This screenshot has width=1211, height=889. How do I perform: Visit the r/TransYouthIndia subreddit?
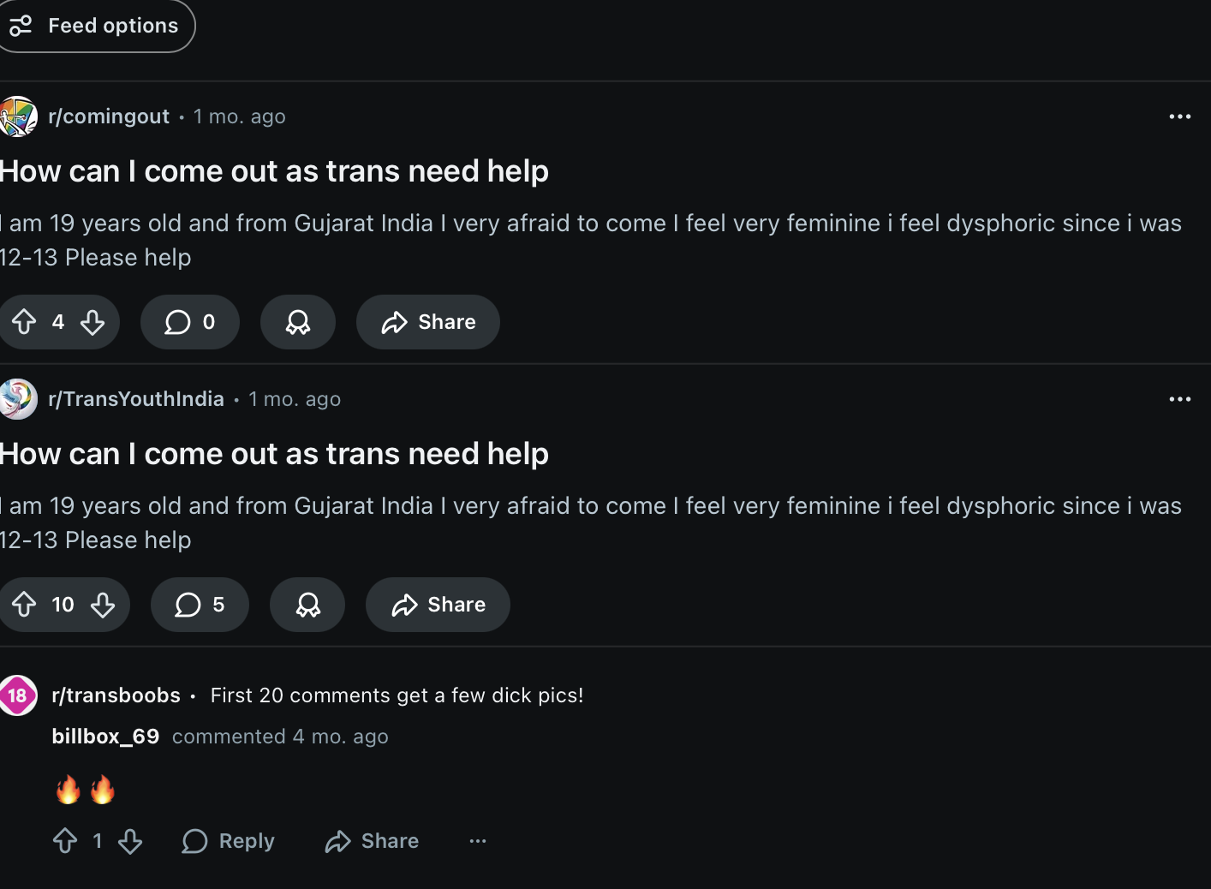tap(136, 399)
